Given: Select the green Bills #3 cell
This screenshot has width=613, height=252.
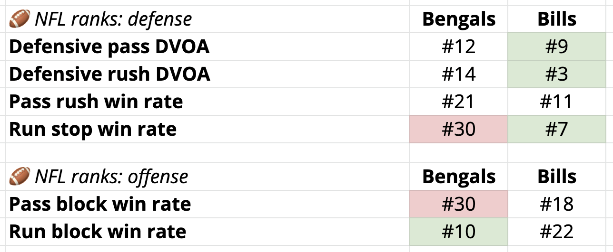Looking at the screenshot, I should click(x=557, y=74).
